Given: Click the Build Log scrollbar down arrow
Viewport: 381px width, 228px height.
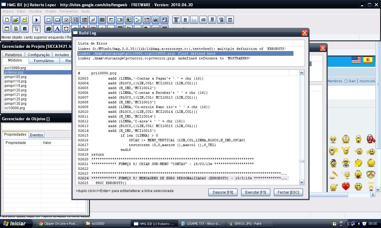Looking at the screenshot, I should (x=302, y=182).
